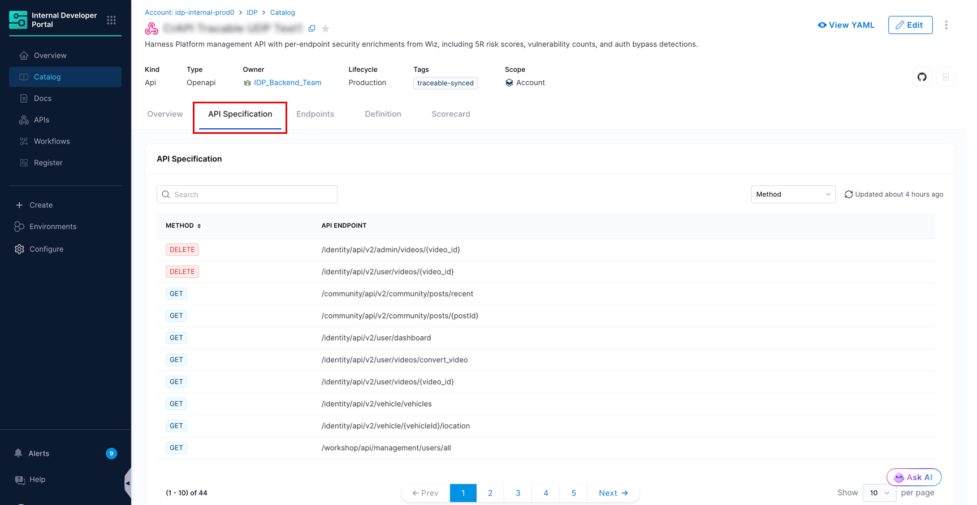The height and width of the screenshot is (505, 977).
Task: Select the DELETE user videos {video_id} endpoint
Action: (x=546, y=272)
